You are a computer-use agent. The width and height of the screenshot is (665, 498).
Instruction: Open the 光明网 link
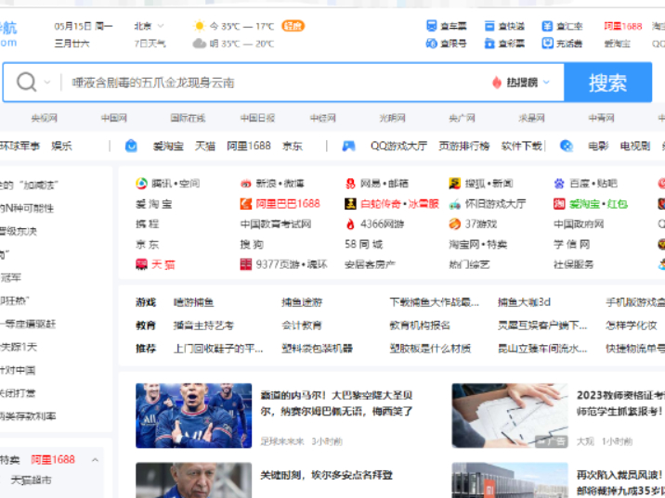point(392,118)
